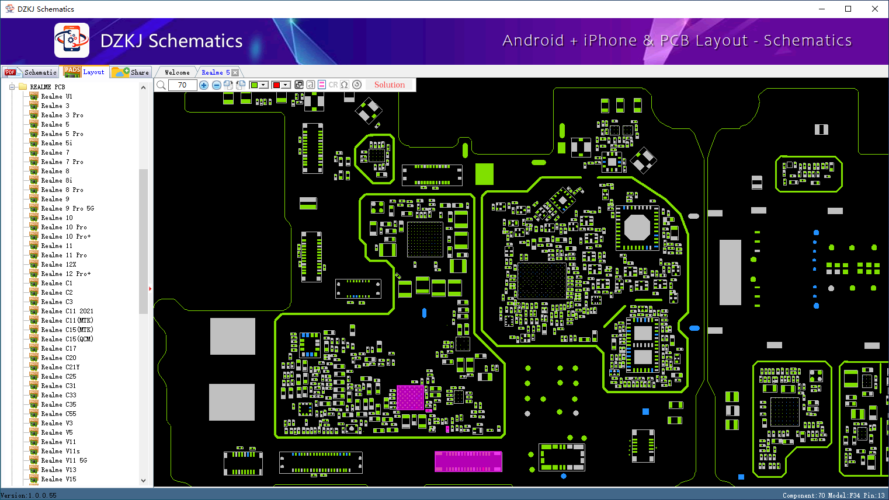The image size is (889, 500).
Task: Select Realme V11 5G in the tree
Action: click(64, 460)
